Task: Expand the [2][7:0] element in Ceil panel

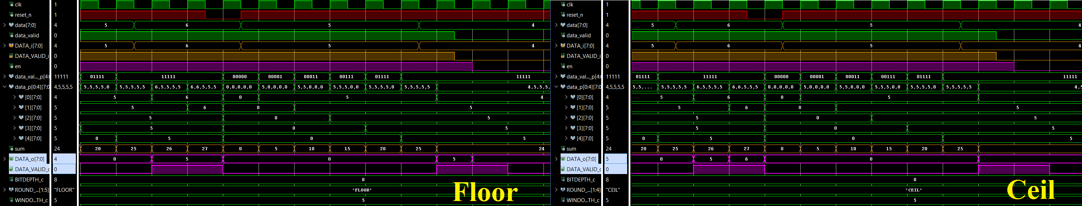Action: pyautogui.click(x=566, y=118)
